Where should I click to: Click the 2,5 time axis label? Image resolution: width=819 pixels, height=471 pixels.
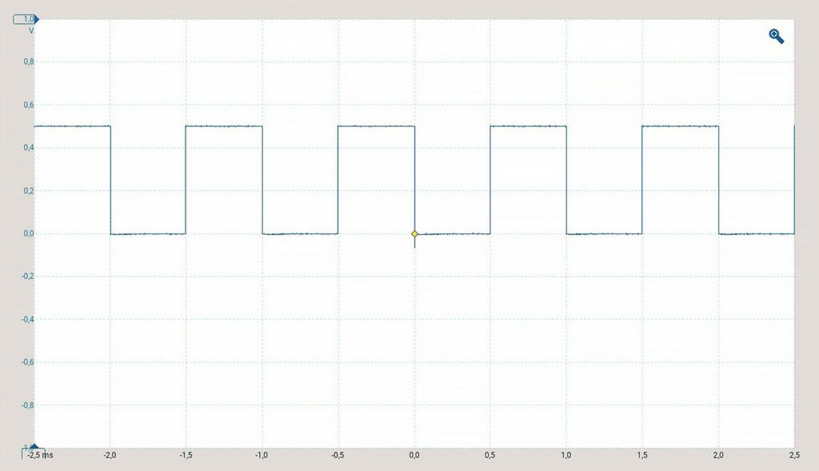(793, 455)
